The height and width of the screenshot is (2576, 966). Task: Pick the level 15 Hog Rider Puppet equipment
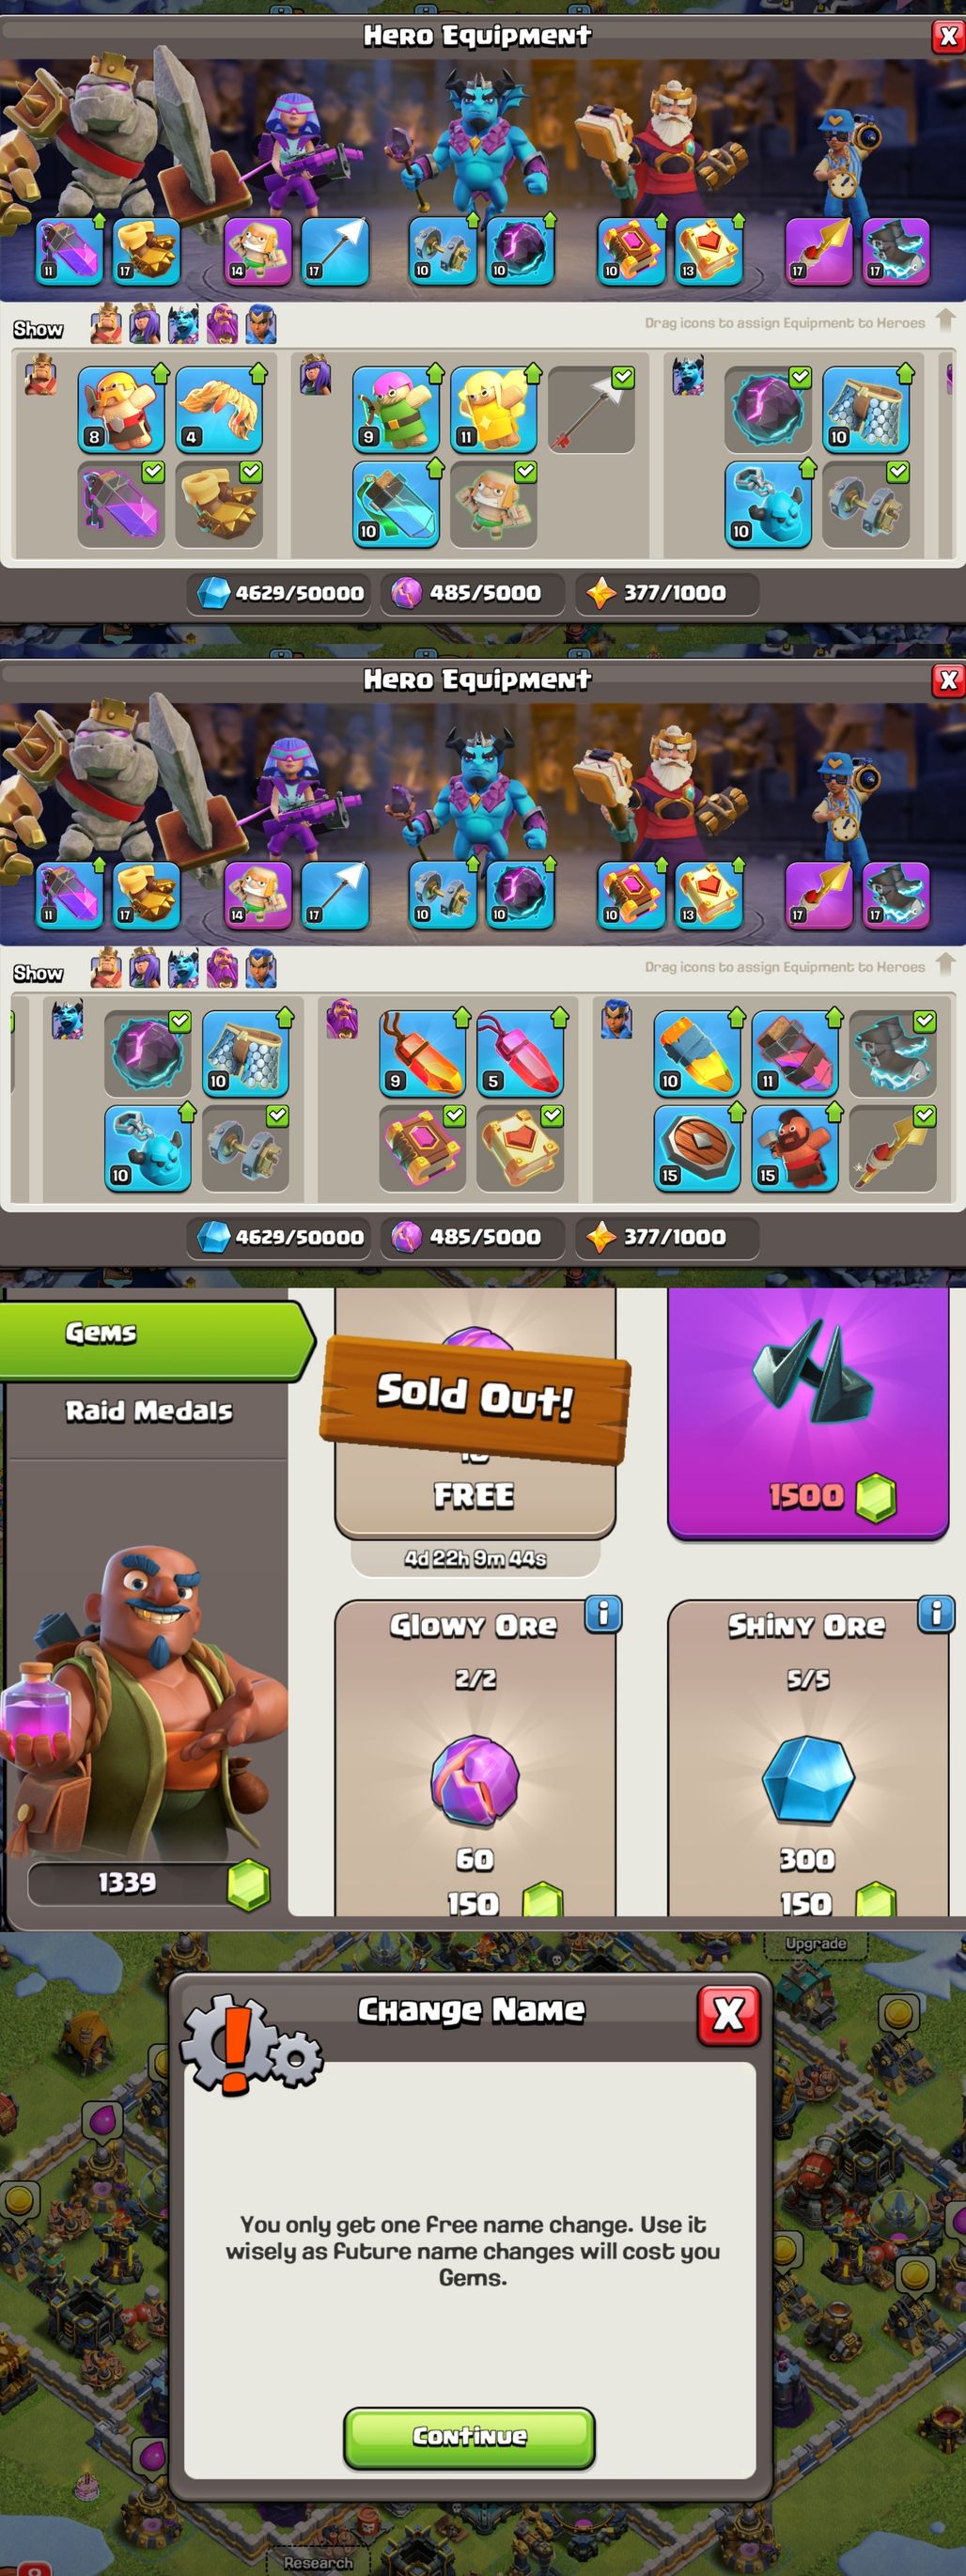pos(794,1148)
